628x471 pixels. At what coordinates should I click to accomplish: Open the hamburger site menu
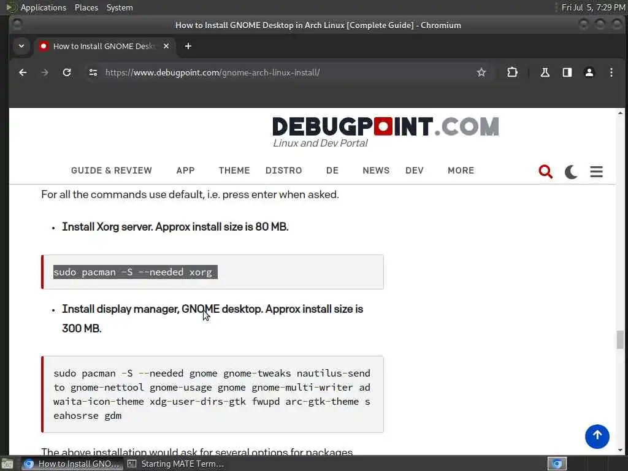(x=596, y=172)
